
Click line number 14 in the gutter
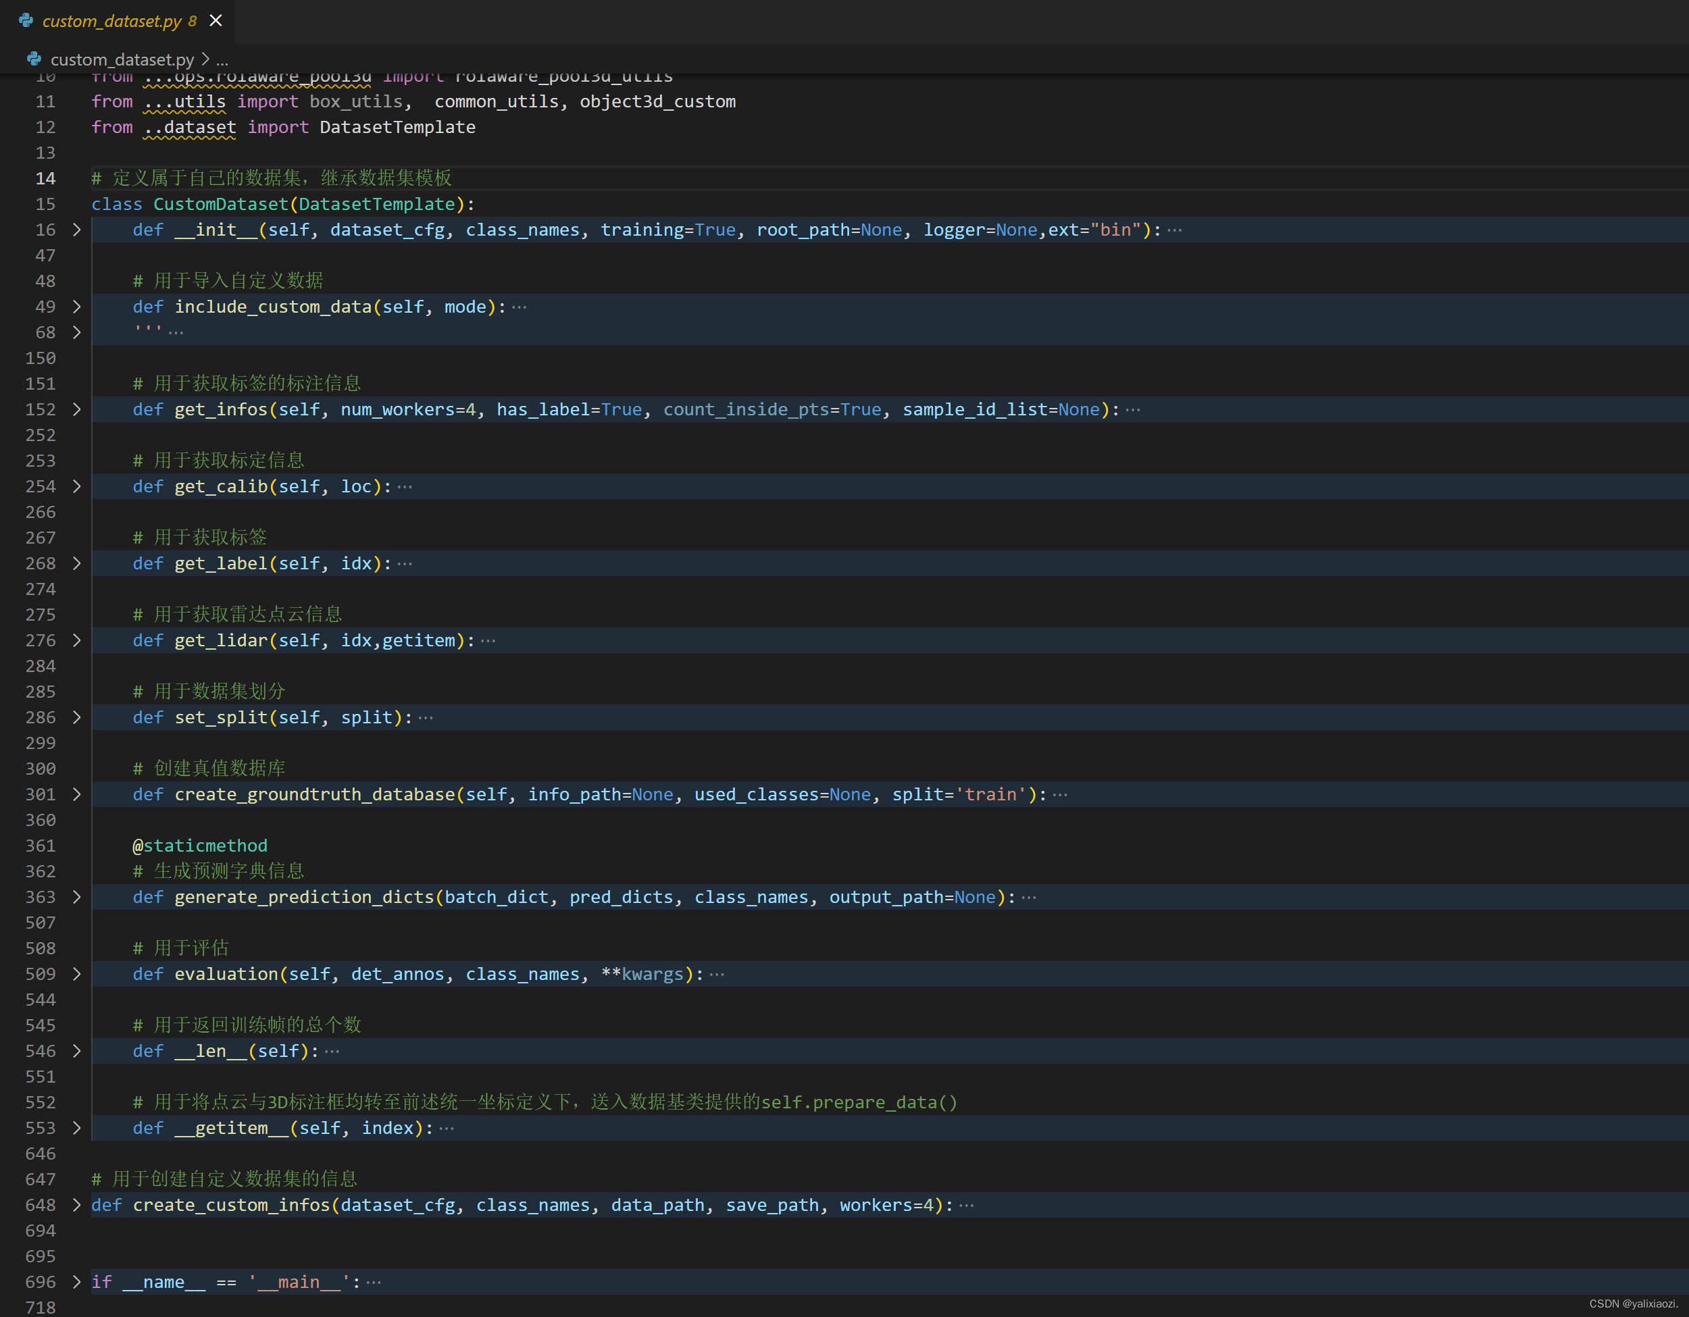coord(46,178)
